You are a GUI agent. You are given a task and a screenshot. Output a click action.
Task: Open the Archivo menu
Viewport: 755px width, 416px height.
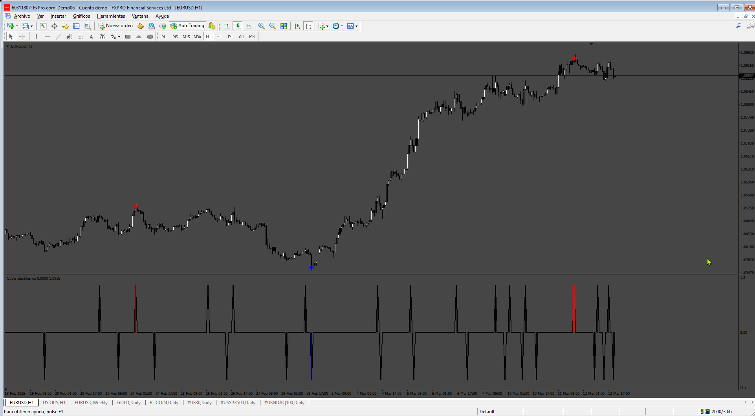[x=22, y=16]
